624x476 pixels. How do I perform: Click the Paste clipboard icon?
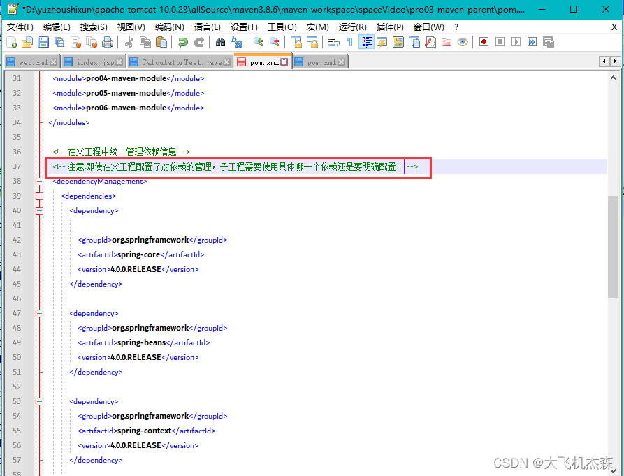161,42
